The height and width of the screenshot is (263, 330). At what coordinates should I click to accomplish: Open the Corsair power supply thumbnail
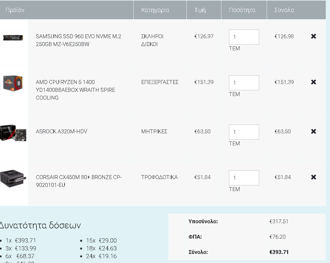13,179
